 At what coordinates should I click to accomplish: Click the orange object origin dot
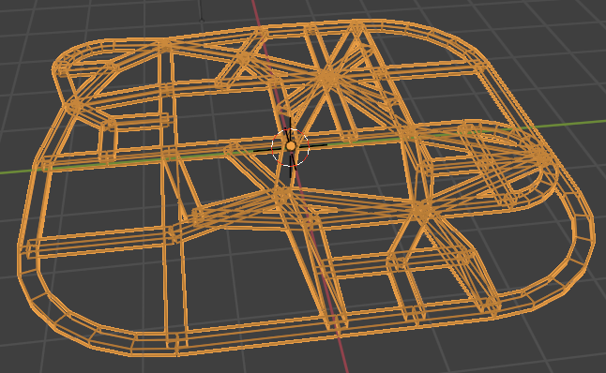click(291, 146)
